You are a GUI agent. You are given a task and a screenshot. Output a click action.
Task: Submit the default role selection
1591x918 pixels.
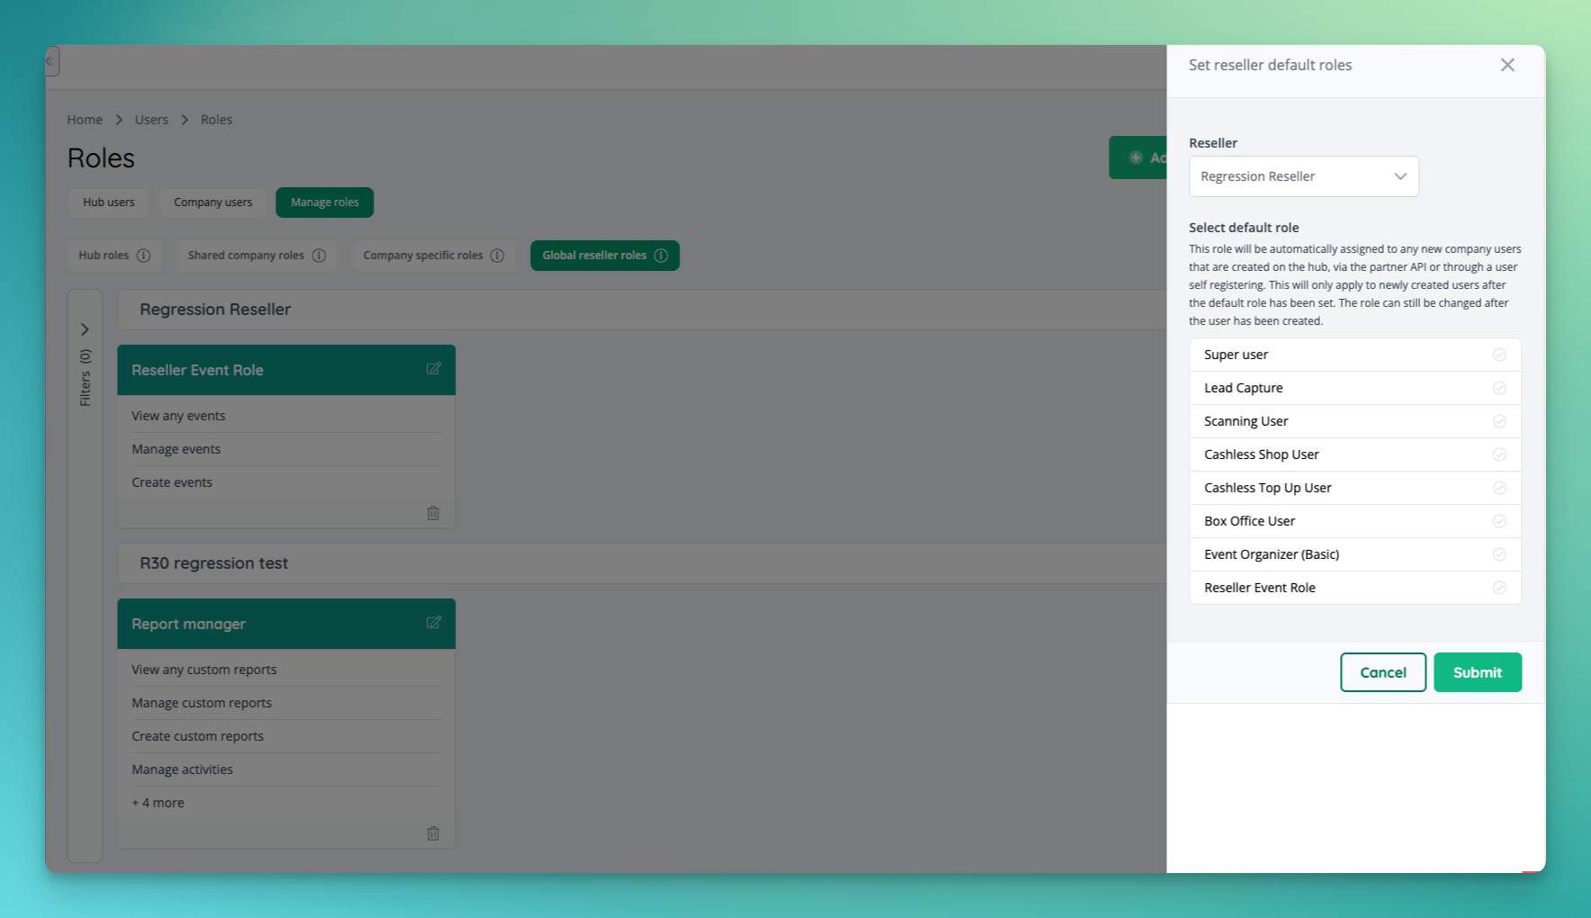click(x=1477, y=672)
